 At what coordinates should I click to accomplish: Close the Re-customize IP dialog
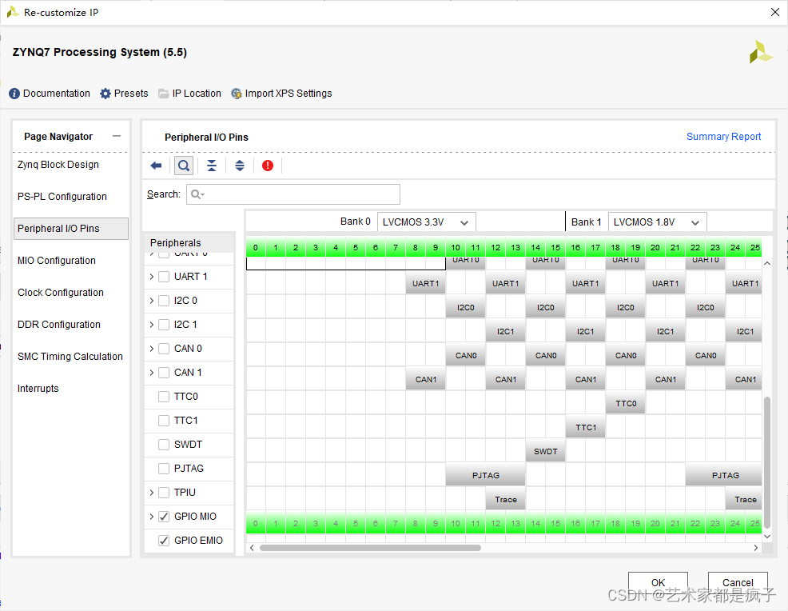pos(775,12)
